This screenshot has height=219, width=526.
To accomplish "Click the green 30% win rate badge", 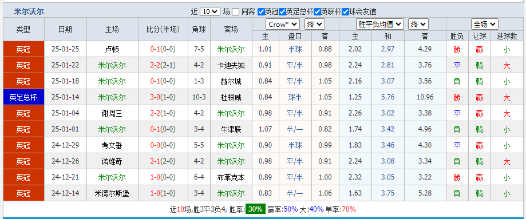I will click(255, 209).
